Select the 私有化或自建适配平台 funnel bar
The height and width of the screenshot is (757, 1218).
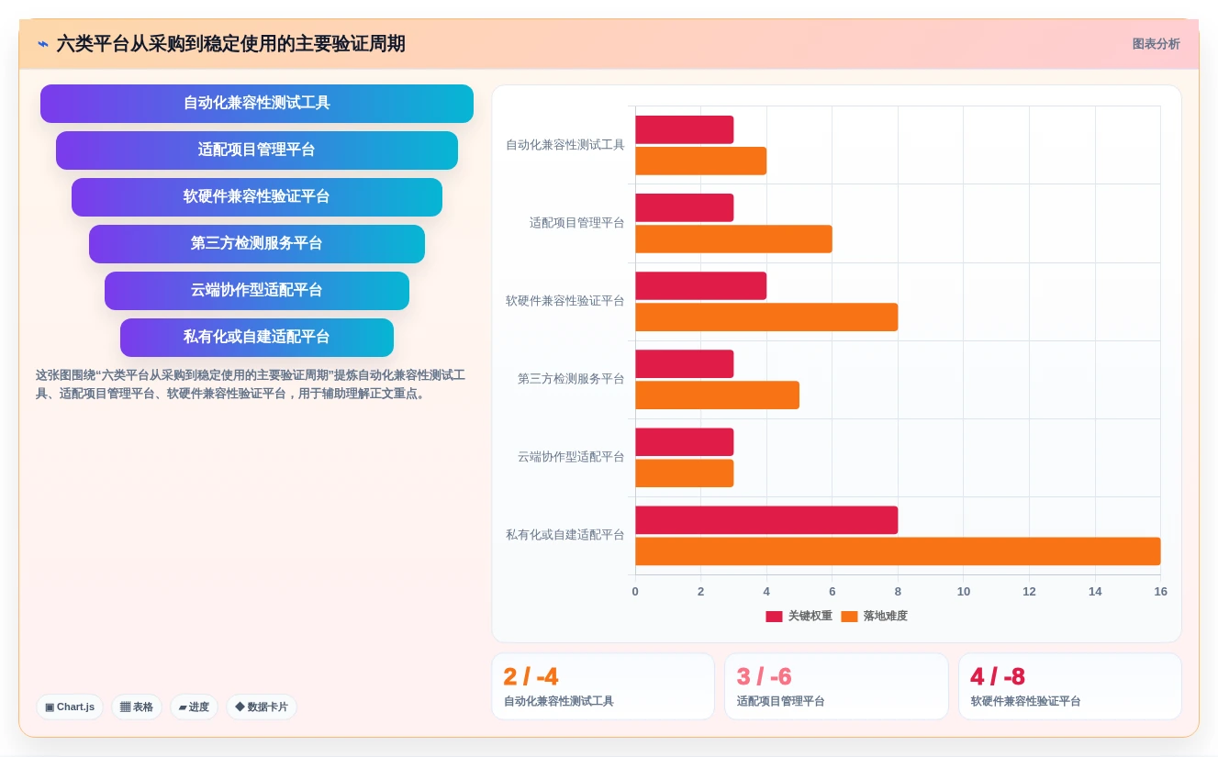click(257, 338)
